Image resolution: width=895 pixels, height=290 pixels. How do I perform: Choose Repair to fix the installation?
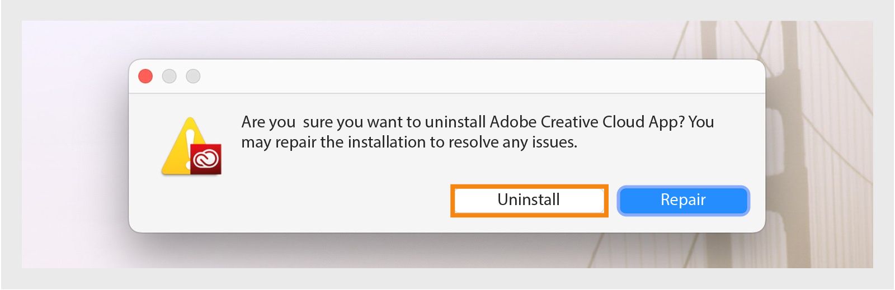pyautogui.click(x=683, y=200)
